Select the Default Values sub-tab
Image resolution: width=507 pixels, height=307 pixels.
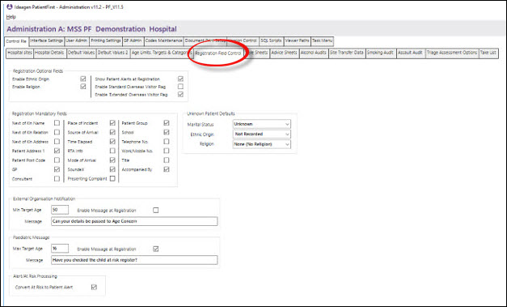click(x=81, y=53)
